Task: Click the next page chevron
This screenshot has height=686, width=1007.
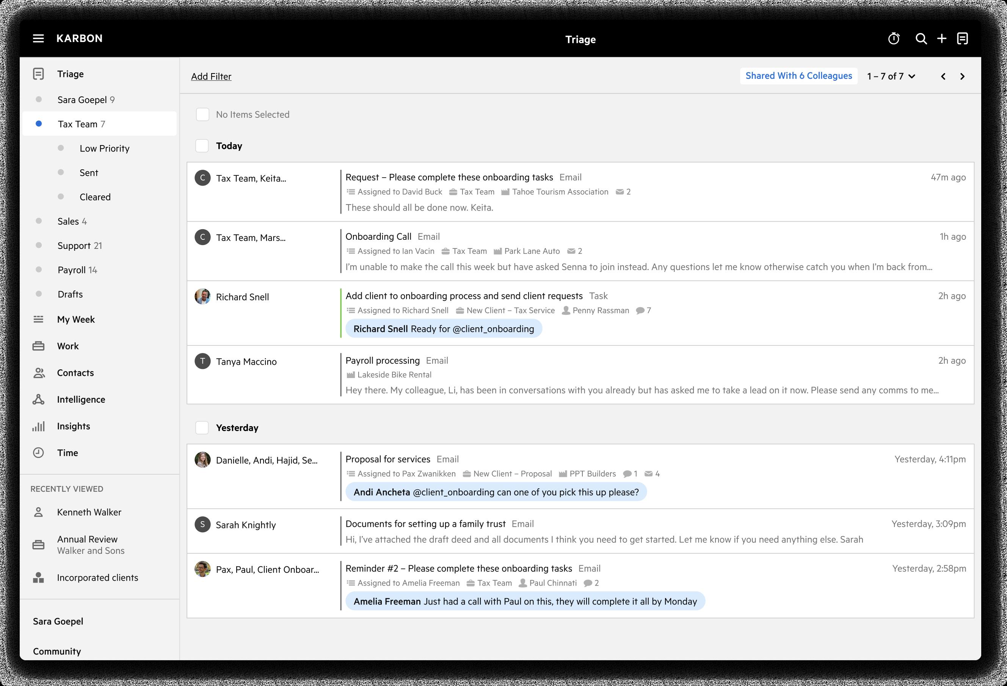Action: pyautogui.click(x=962, y=76)
